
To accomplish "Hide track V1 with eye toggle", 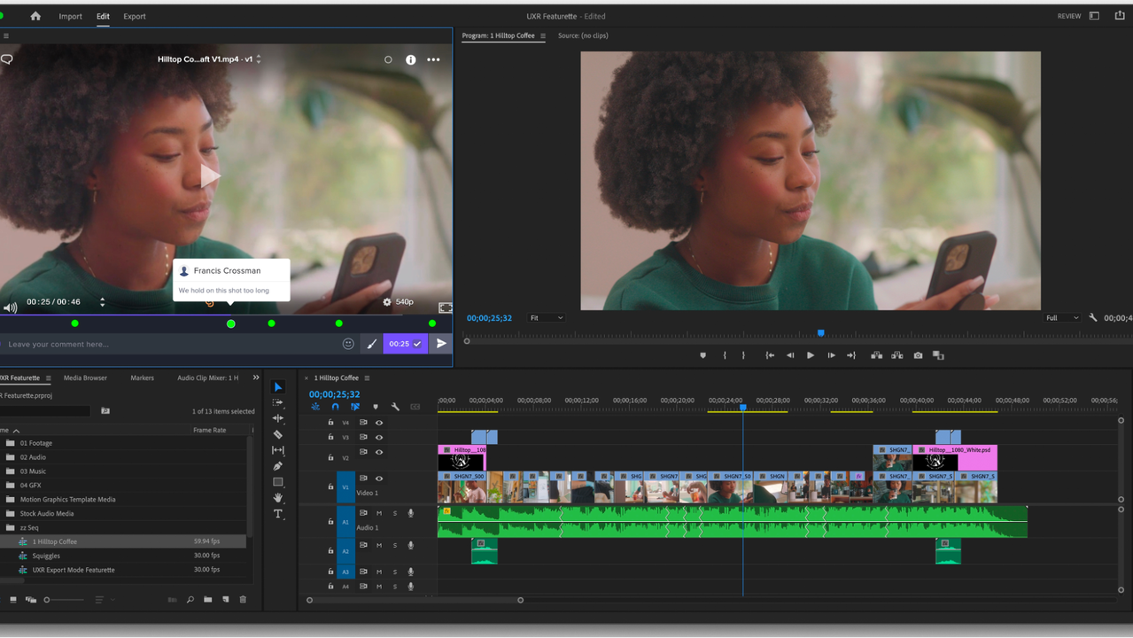I will pos(379,478).
